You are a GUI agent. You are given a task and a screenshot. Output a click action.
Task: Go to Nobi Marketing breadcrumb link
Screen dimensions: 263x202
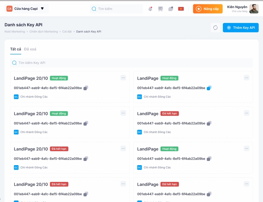coord(15,32)
